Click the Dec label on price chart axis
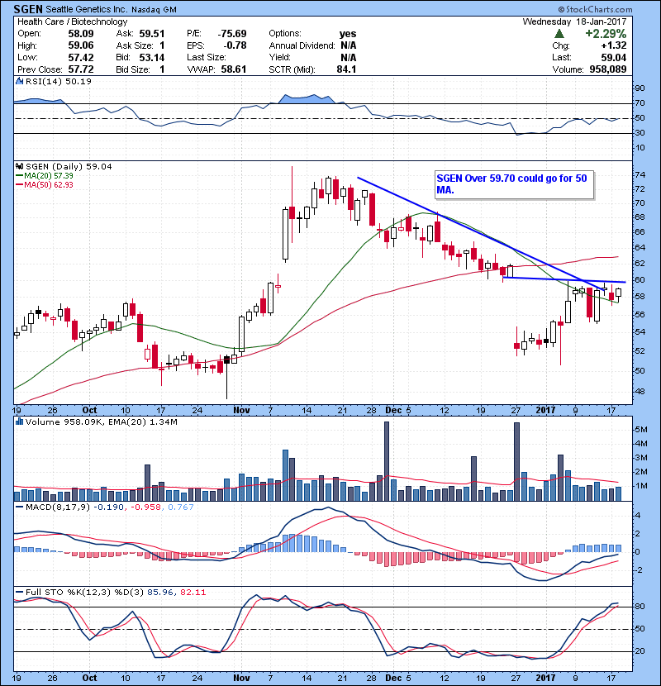Image resolution: width=661 pixels, height=686 pixels. 393,411
